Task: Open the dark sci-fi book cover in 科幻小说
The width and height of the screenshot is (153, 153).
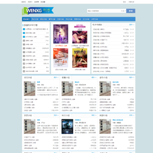Action: tap(67, 127)
